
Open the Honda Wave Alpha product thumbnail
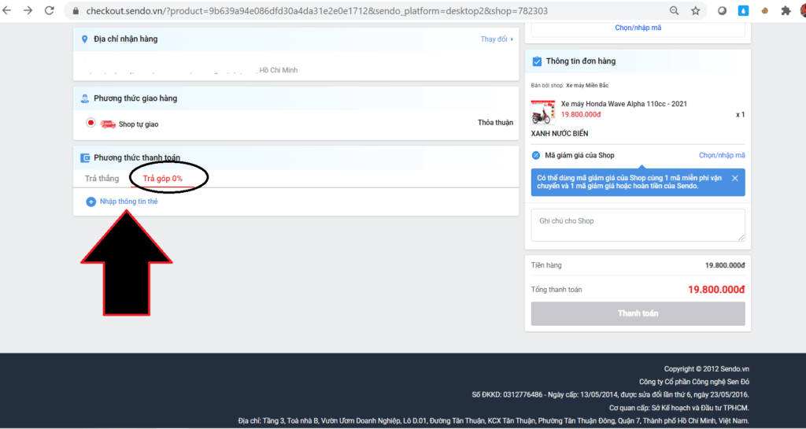tap(543, 112)
